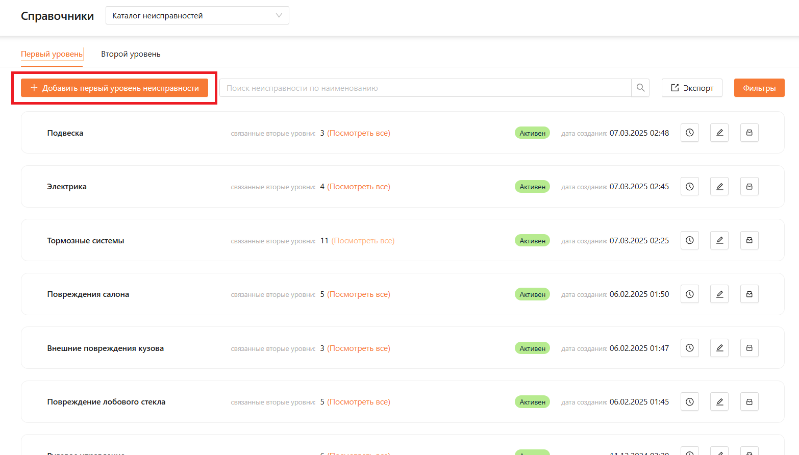View all second levels for Подвеска
The image size is (799, 455).
coord(358,133)
